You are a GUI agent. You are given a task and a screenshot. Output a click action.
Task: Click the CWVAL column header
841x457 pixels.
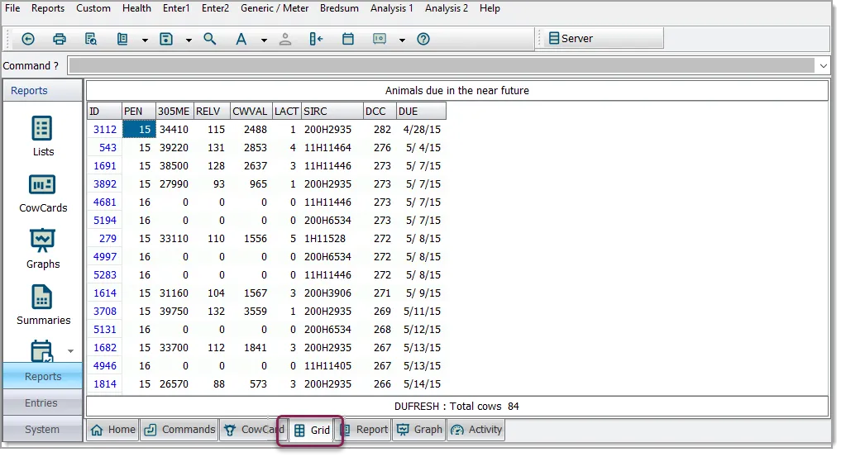point(251,112)
